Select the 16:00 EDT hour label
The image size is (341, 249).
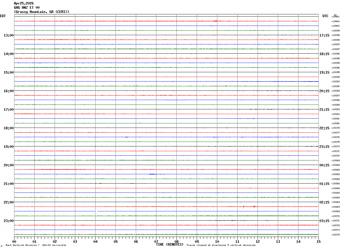(8, 91)
